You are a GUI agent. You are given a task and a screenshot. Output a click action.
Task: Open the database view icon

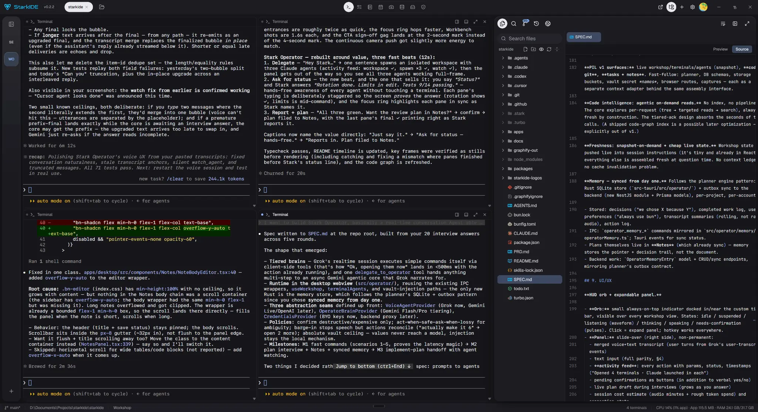point(402,7)
